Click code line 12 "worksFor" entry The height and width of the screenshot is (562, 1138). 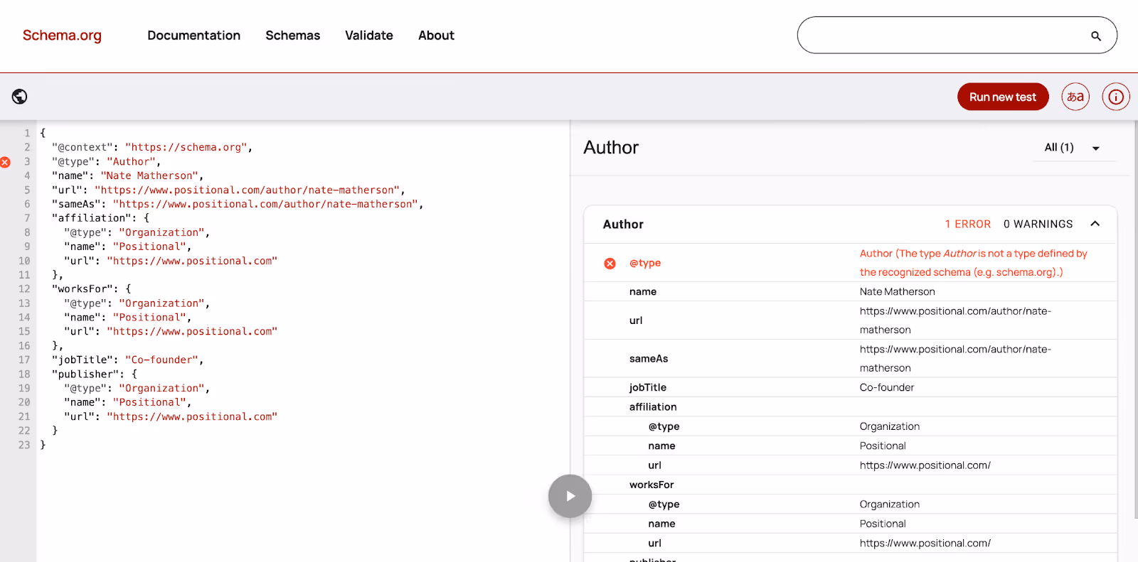(x=92, y=289)
